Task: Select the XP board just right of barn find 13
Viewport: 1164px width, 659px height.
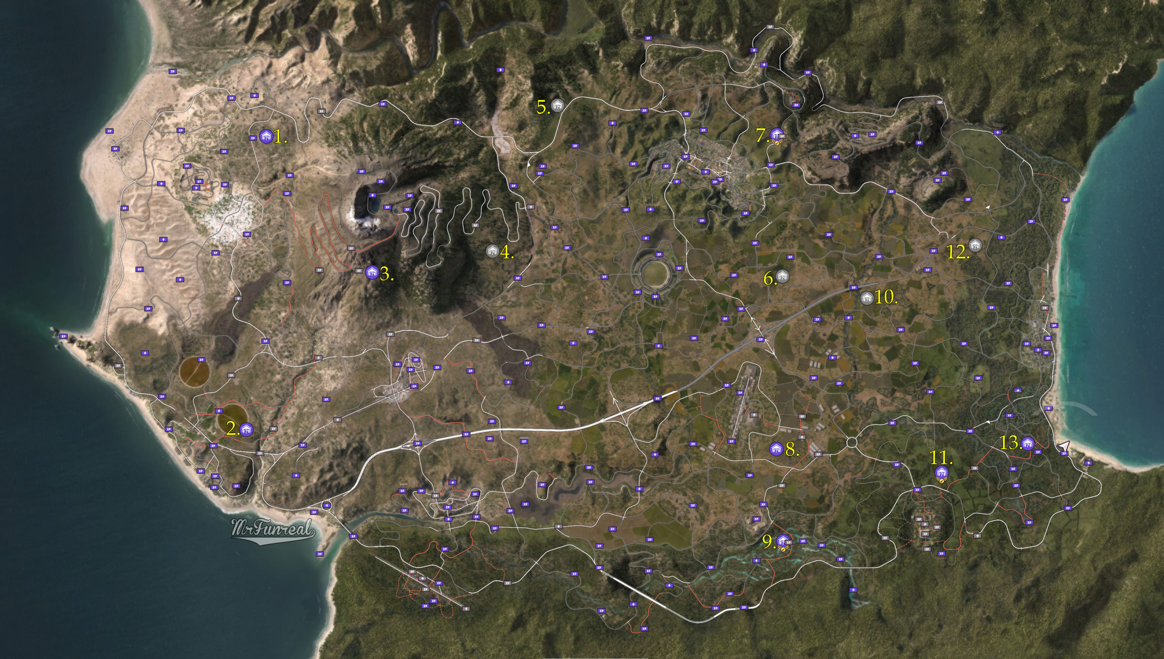Action: [x=1038, y=452]
